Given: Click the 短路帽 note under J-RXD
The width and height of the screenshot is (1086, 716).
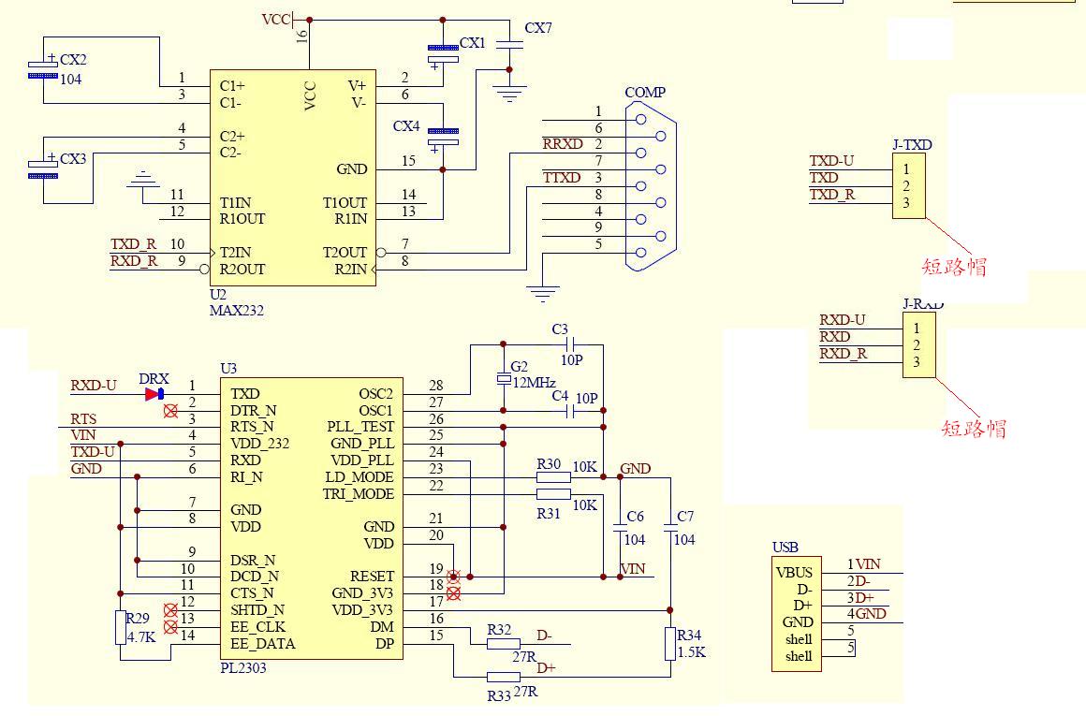Looking at the screenshot, I should [x=973, y=429].
